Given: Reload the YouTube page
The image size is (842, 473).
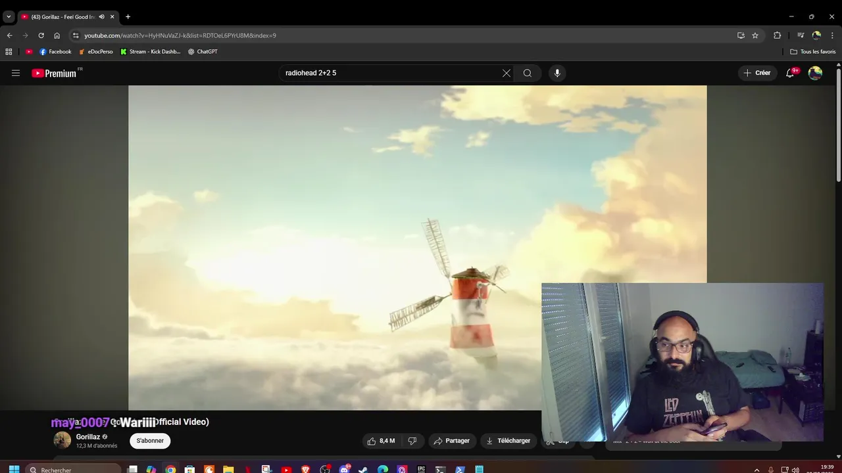Looking at the screenshot, I should (41, 35).
